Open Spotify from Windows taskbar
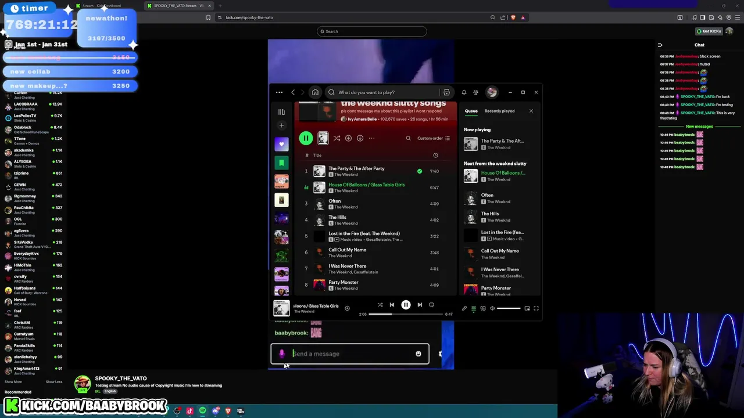 pyautogui.click(x=202, y=411)
